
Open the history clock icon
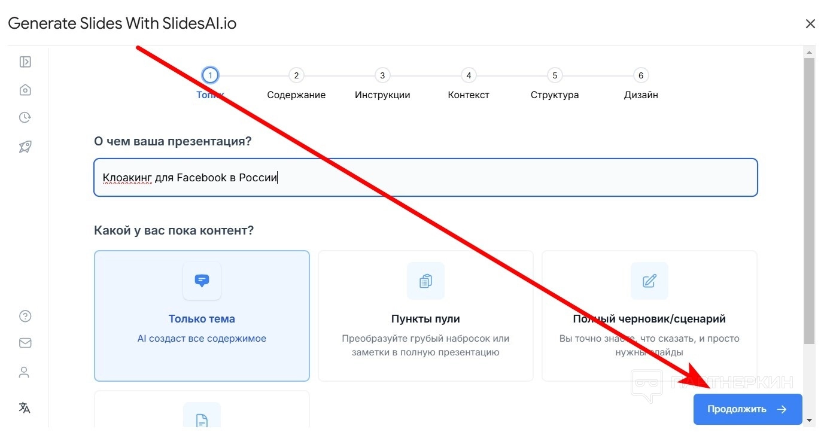(x=25, y=117)
